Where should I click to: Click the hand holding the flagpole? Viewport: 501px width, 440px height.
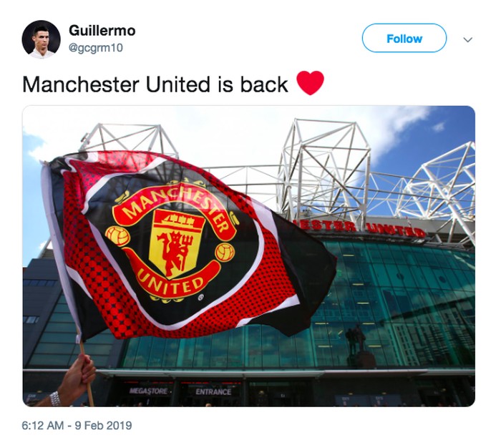click(77, 378)
